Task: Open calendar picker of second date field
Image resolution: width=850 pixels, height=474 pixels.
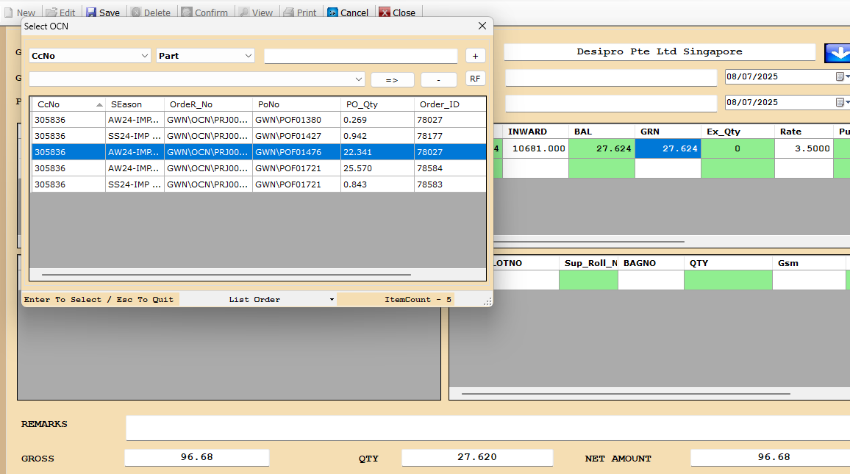Action: pos(840,102)
